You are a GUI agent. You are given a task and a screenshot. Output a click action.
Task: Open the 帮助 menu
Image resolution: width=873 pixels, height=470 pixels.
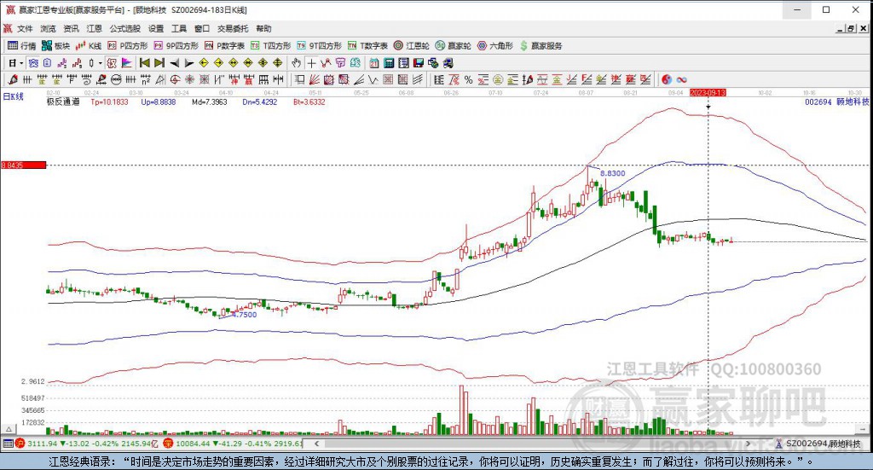[x=263, y=28]
